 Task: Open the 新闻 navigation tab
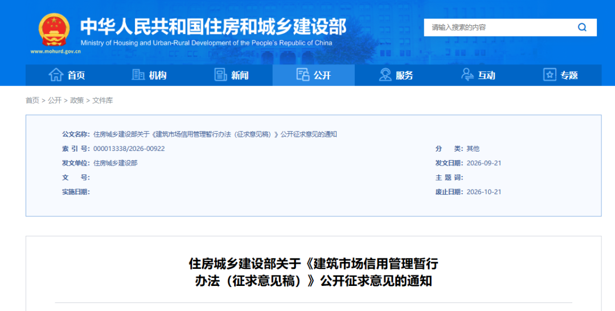point(231,75)
